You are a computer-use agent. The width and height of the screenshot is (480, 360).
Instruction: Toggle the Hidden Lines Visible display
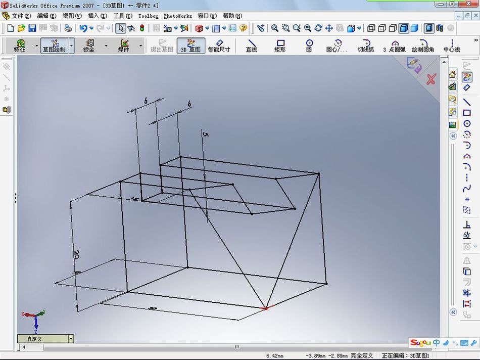[382, 28]
